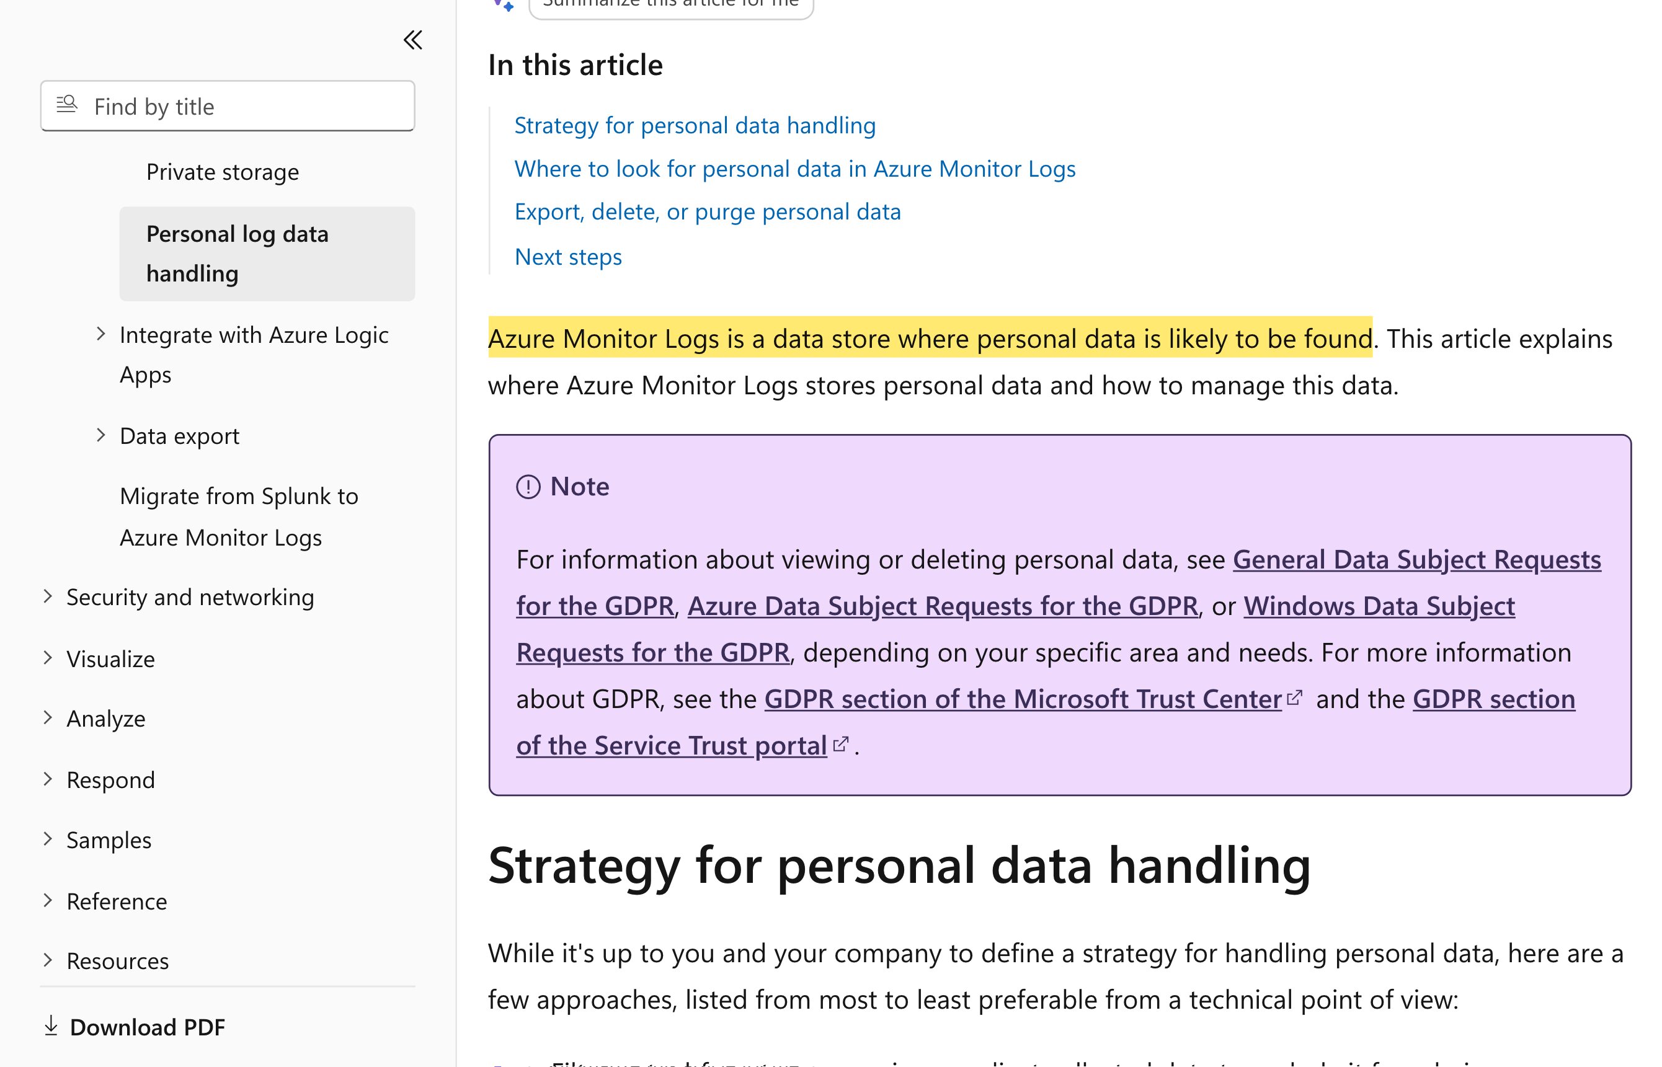Jump to Next steps section link
The width and height of the screenshot is (1662, 1067).
[x=567, y=257]
